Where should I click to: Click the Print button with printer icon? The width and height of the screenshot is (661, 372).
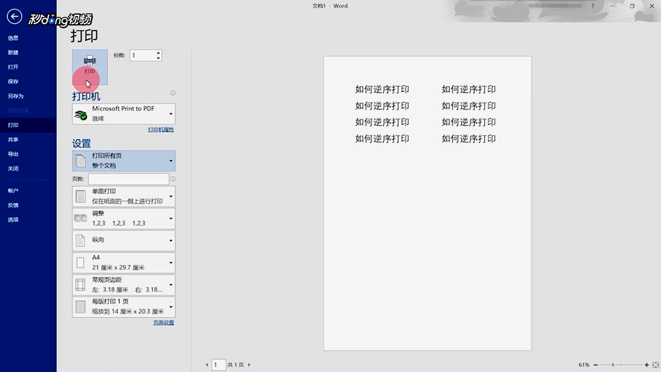click(90, 67)
